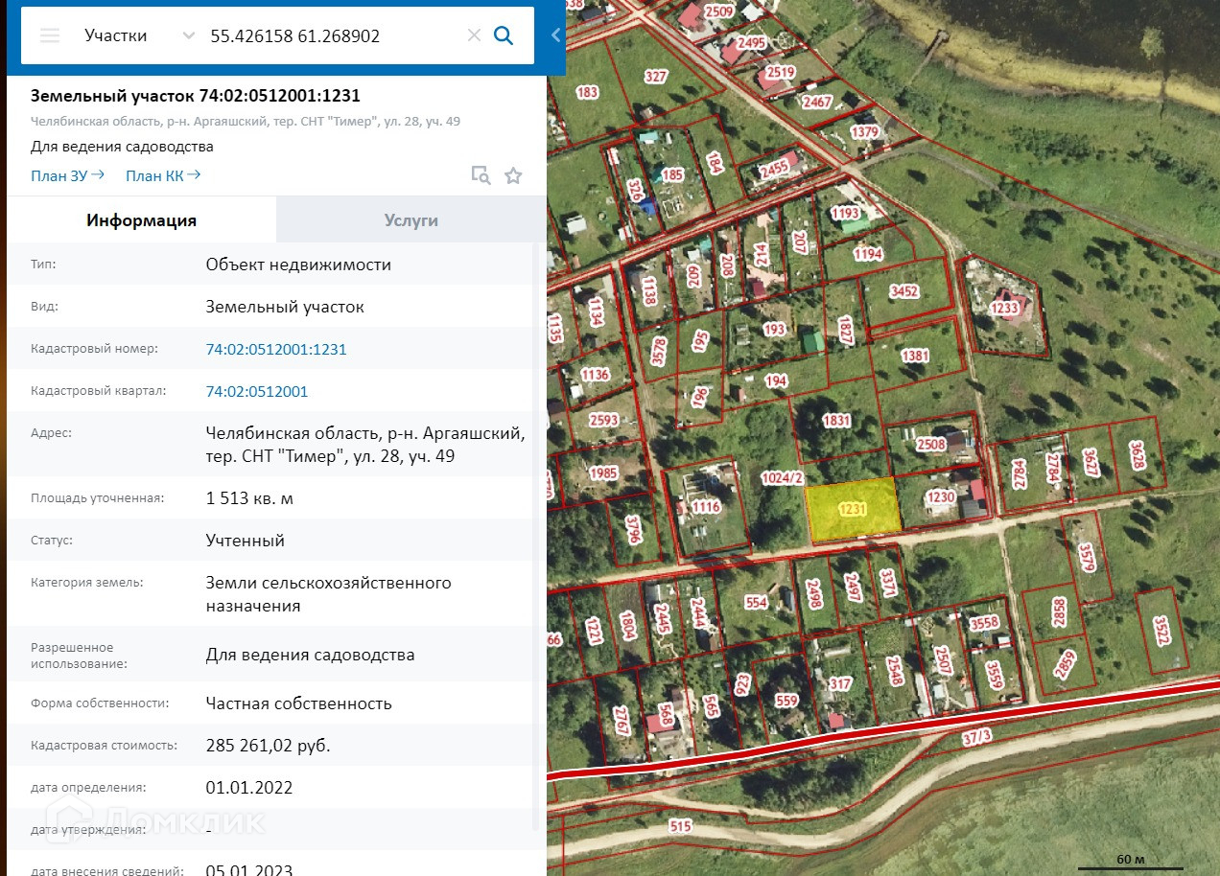
Task: Click the Объект недвижимости value
Action: 298,265
